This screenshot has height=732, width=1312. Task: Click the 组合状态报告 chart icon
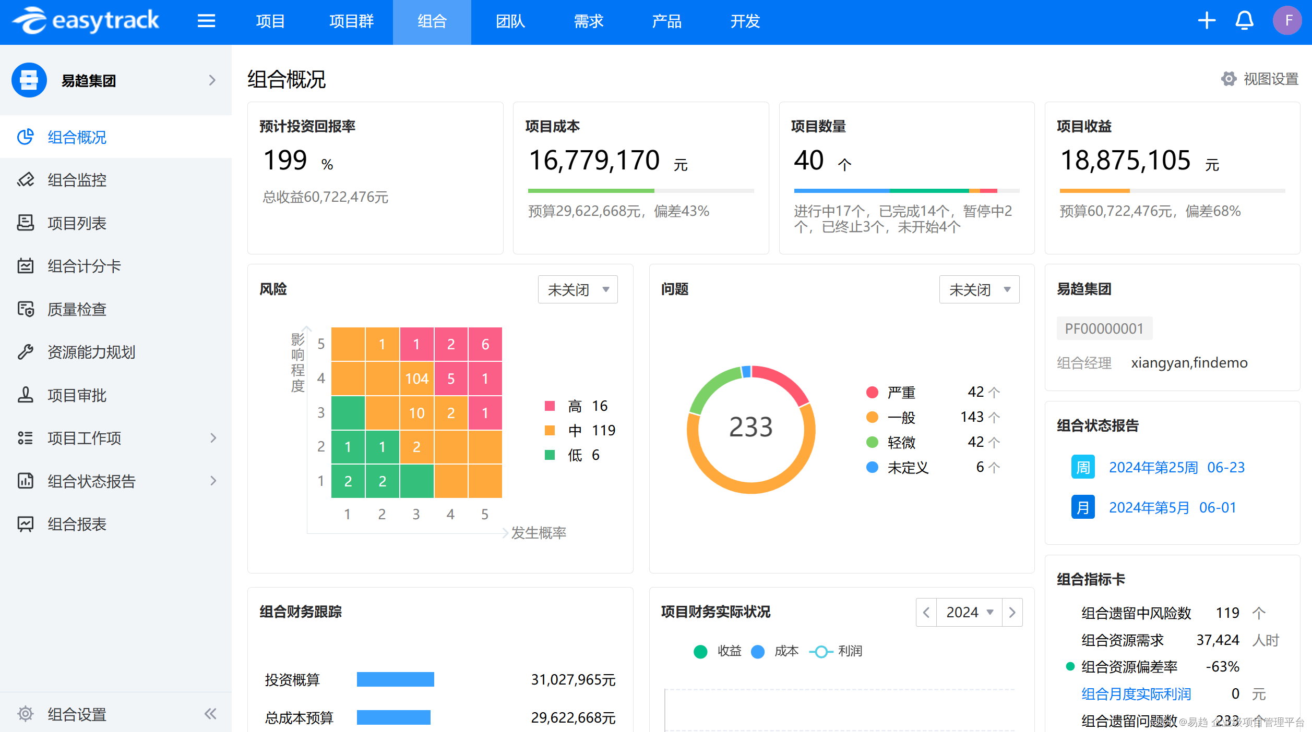click(x=25, y=481)
